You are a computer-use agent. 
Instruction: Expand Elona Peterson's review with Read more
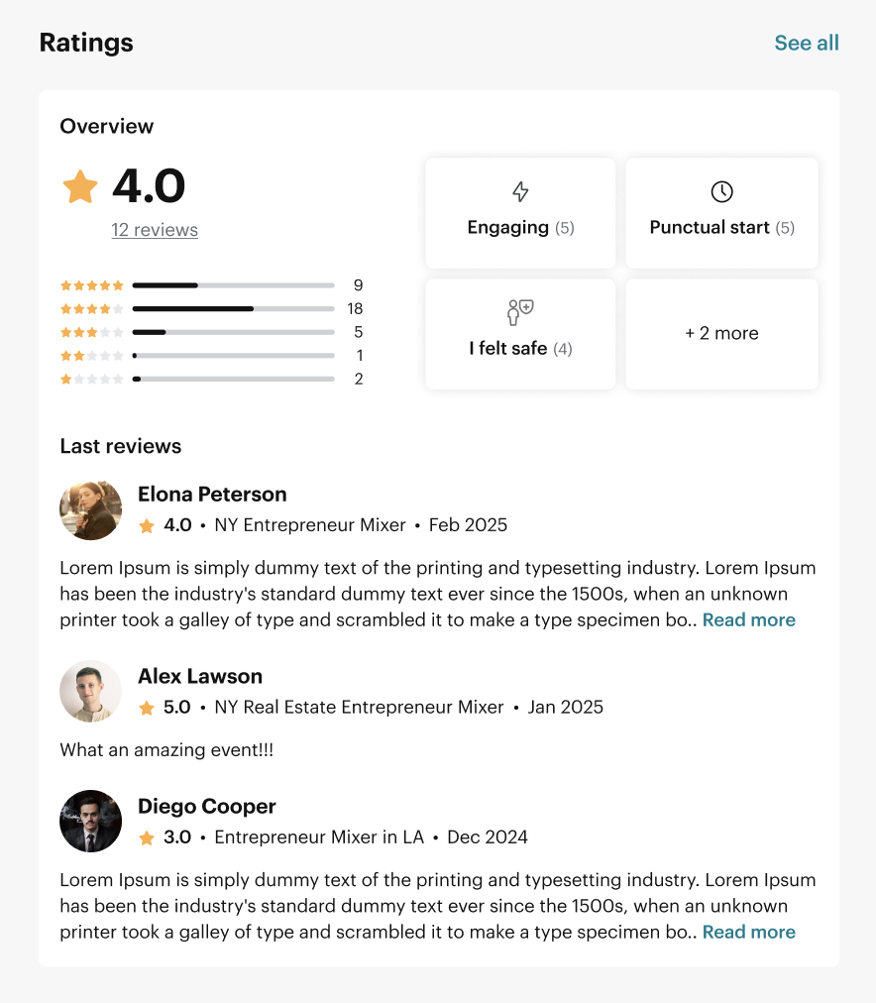point(749,619)
